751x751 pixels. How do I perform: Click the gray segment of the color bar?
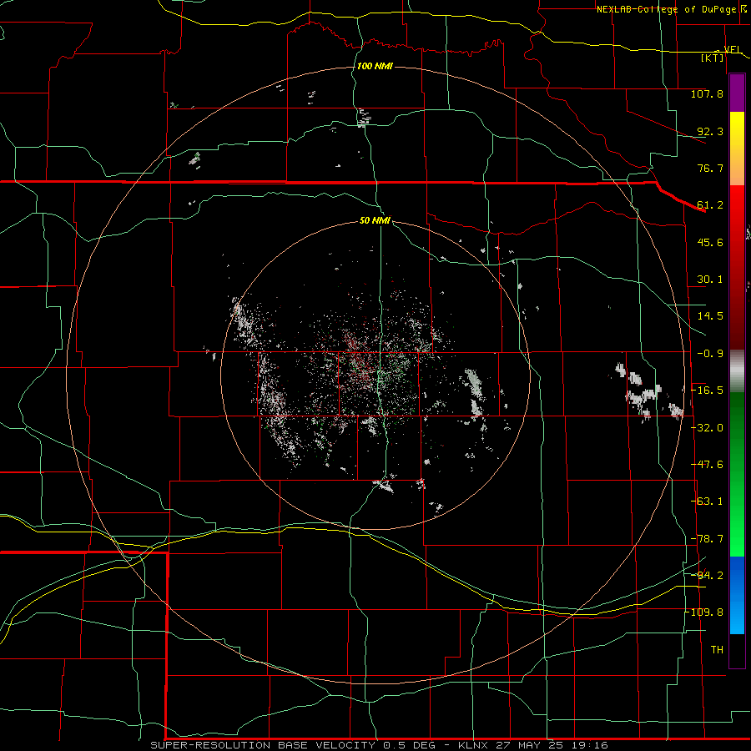pos(737,371)
